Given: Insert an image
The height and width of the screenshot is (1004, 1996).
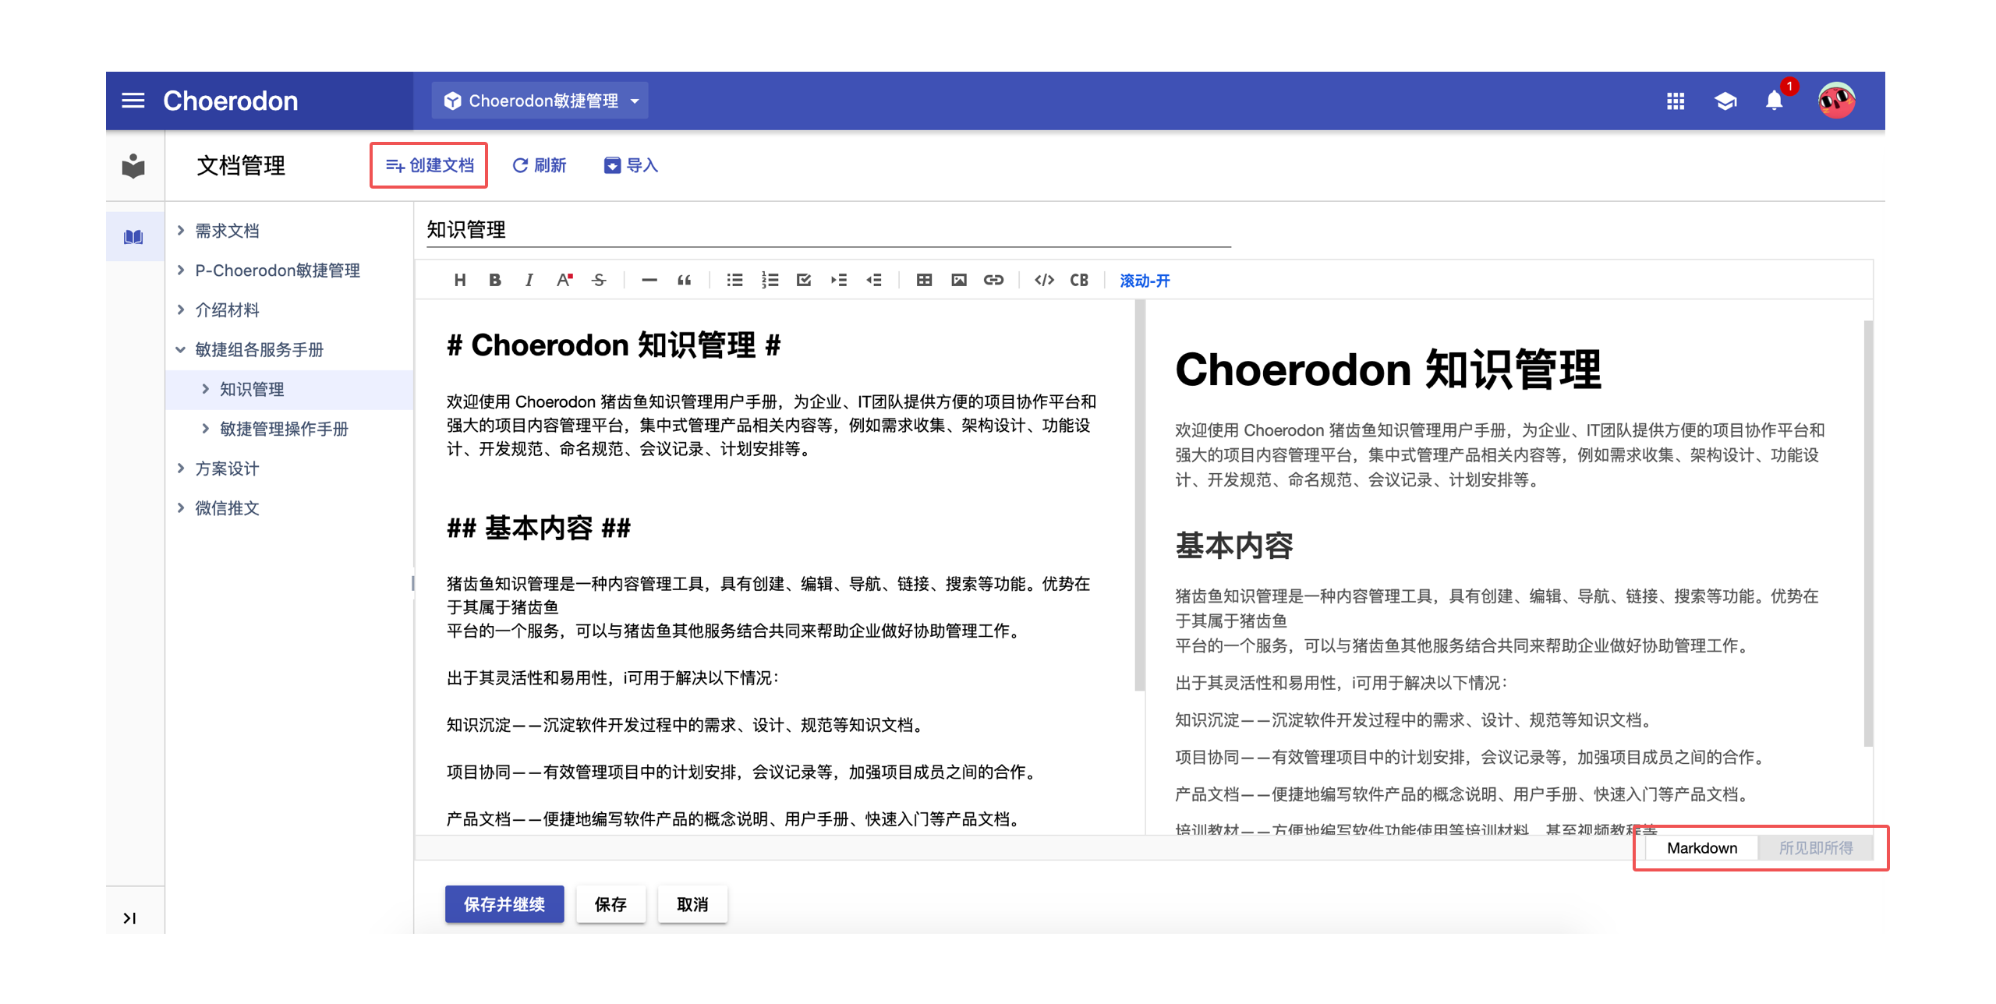Looking at the screenshot, I should pyautogui.click(x=959, y=280).
